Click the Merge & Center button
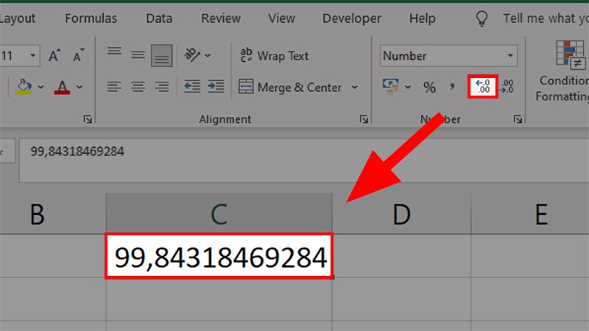Image resolution: width=589 pixels, height=331 pixels. (x=290, y=88)
